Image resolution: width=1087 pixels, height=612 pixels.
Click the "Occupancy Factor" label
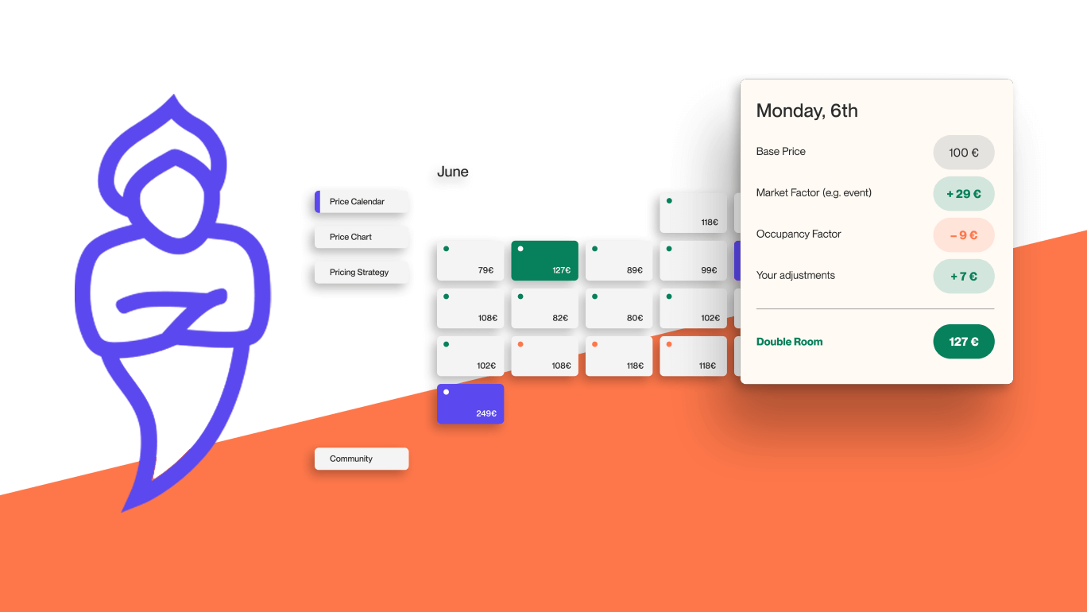click(799, 234)
